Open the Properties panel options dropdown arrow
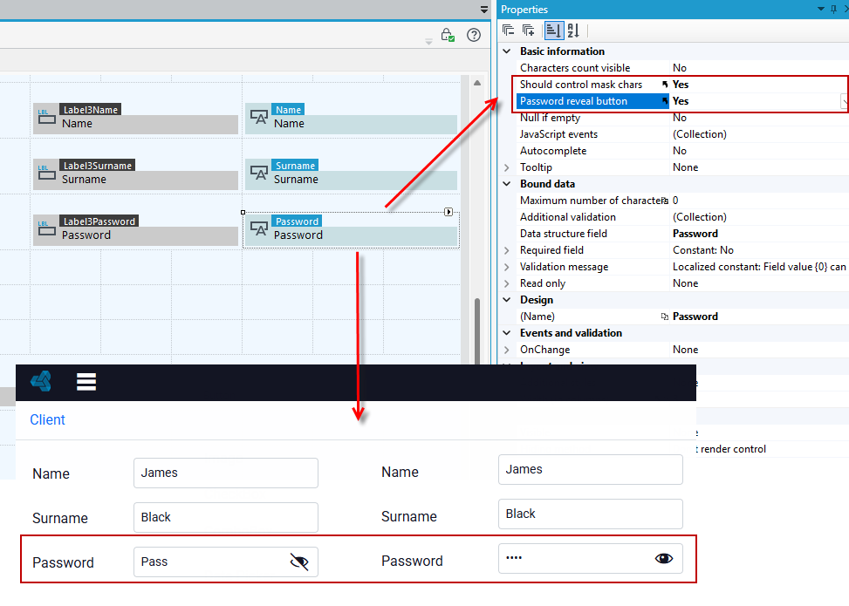 pyautogui.click(x=821, y=10)
